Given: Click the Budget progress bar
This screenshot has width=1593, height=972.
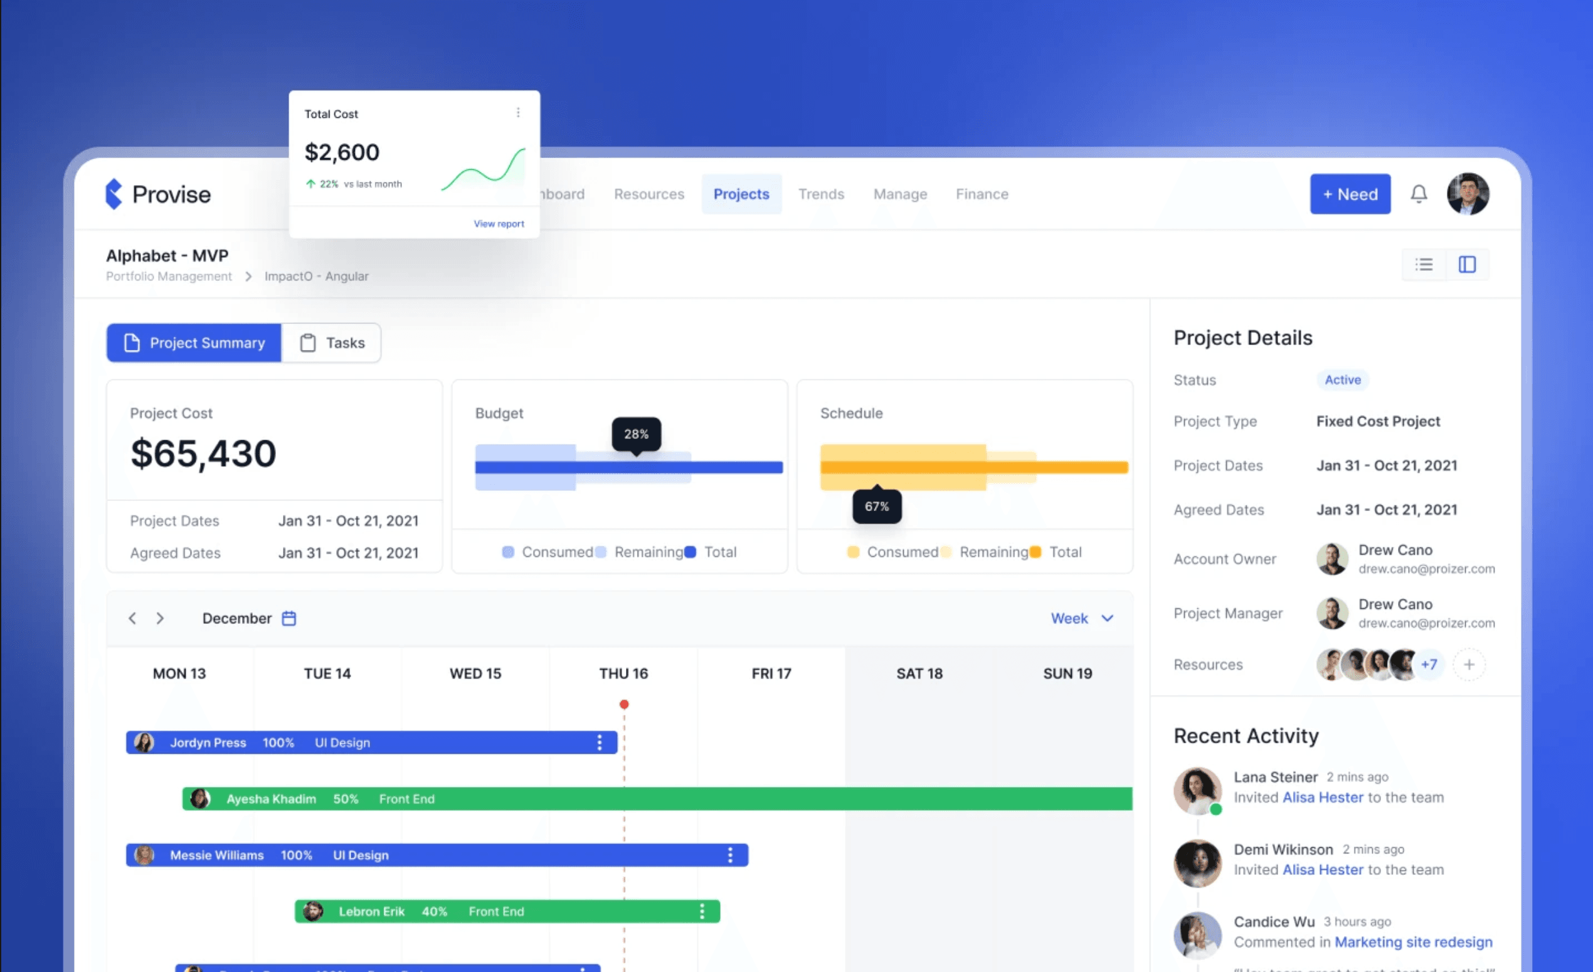Looking at the screenshot, I should [x=628, y=467].
